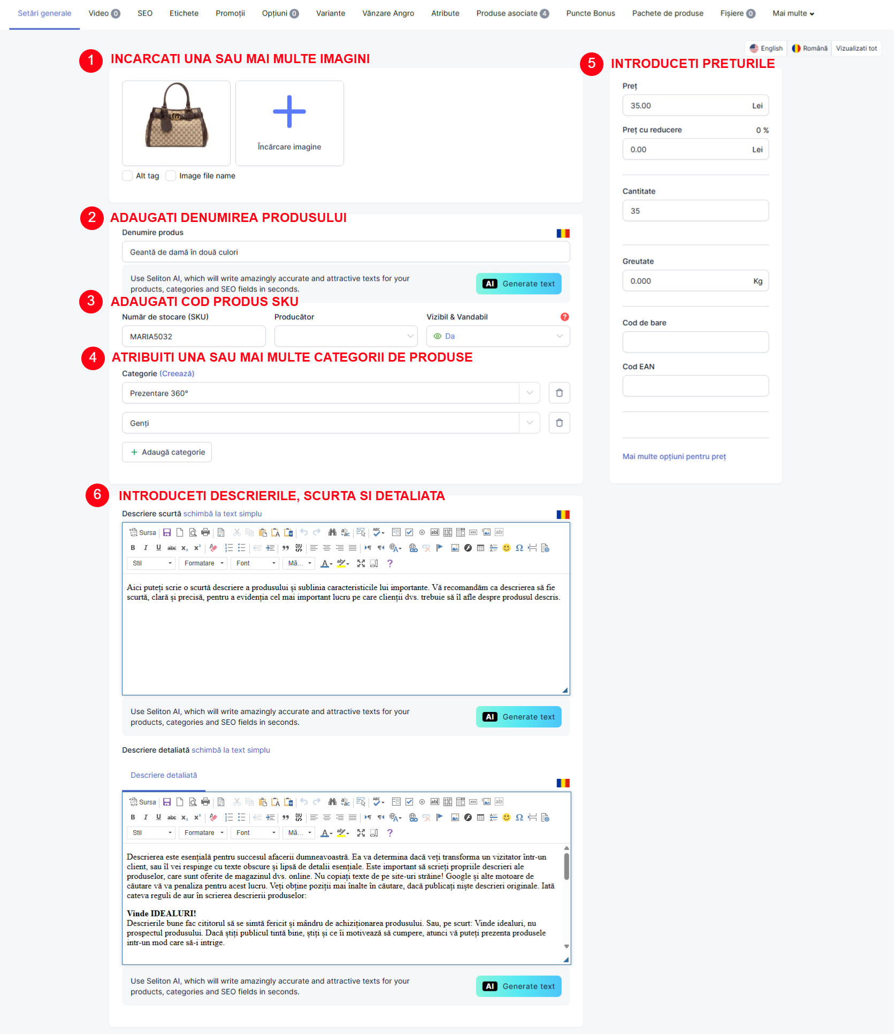Viewport: 894px width, 1034px height.
Task: Delete the Genți category with the trash icon
Action: click(559, 423)
